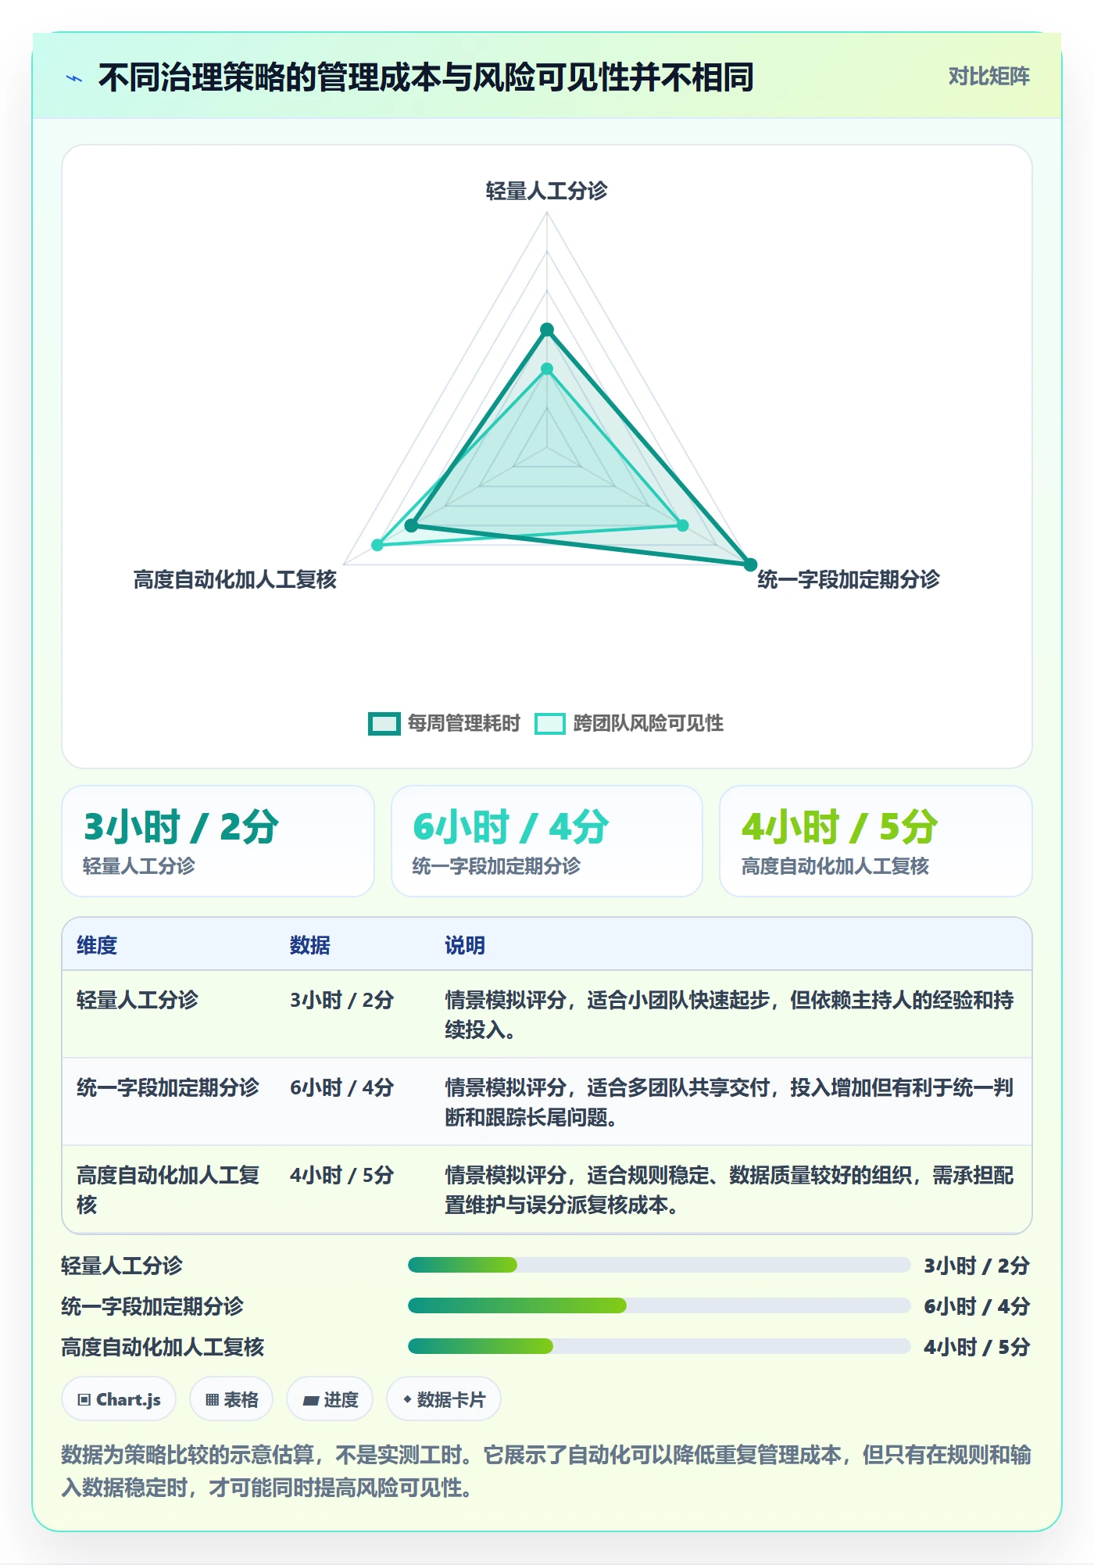1094x1565 pixels.
Task: Toggle the 跨团队风险可见性 legend swatch
Action: point(549,724)
